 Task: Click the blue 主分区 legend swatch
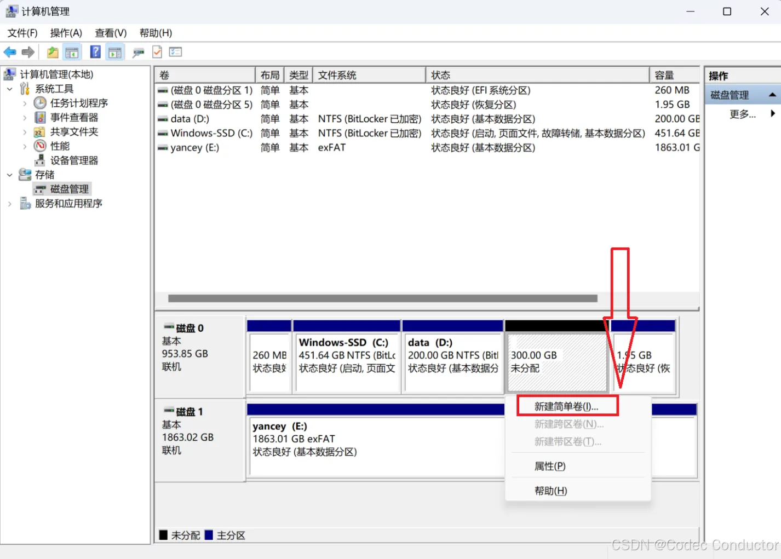tap(209, 535)
